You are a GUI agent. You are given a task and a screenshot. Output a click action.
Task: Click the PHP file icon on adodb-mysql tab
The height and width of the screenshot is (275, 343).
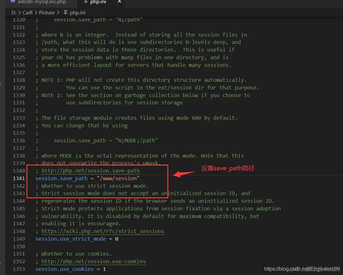(13, 1)
